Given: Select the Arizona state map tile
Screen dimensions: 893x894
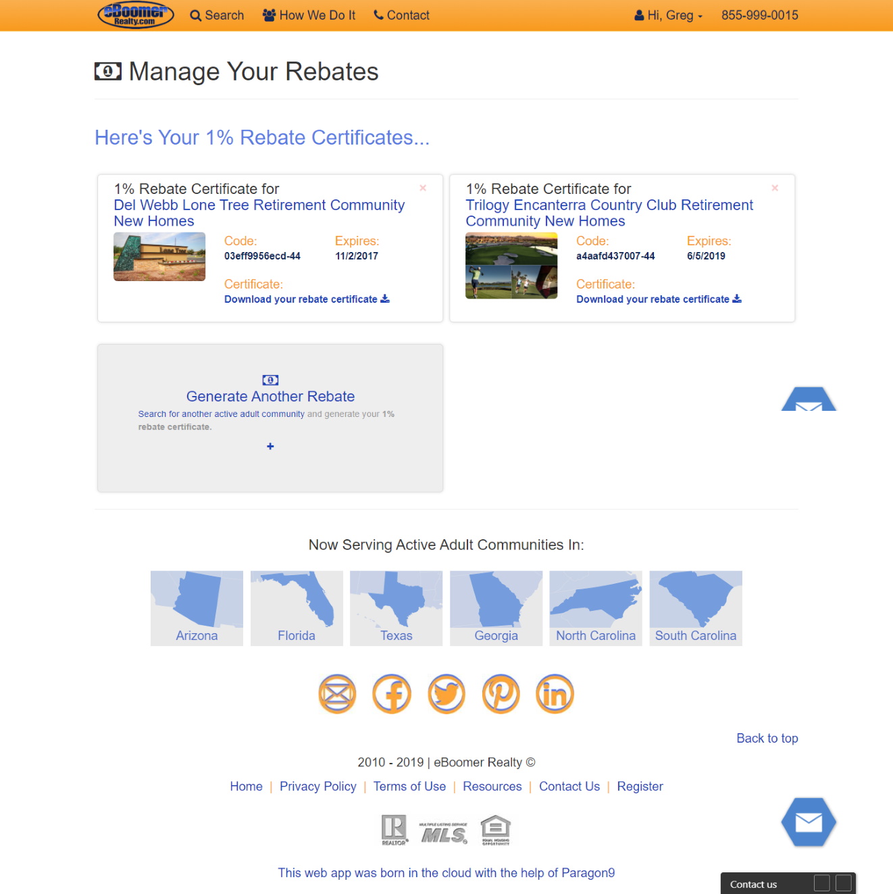Looking at the screenshot, I should pos(197,608).
